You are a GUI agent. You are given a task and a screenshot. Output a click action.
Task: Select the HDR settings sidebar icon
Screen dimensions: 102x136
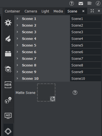click(8, 85)
